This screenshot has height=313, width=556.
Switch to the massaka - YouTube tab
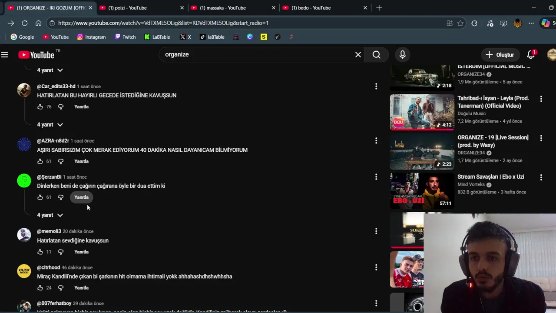point(233,8)
